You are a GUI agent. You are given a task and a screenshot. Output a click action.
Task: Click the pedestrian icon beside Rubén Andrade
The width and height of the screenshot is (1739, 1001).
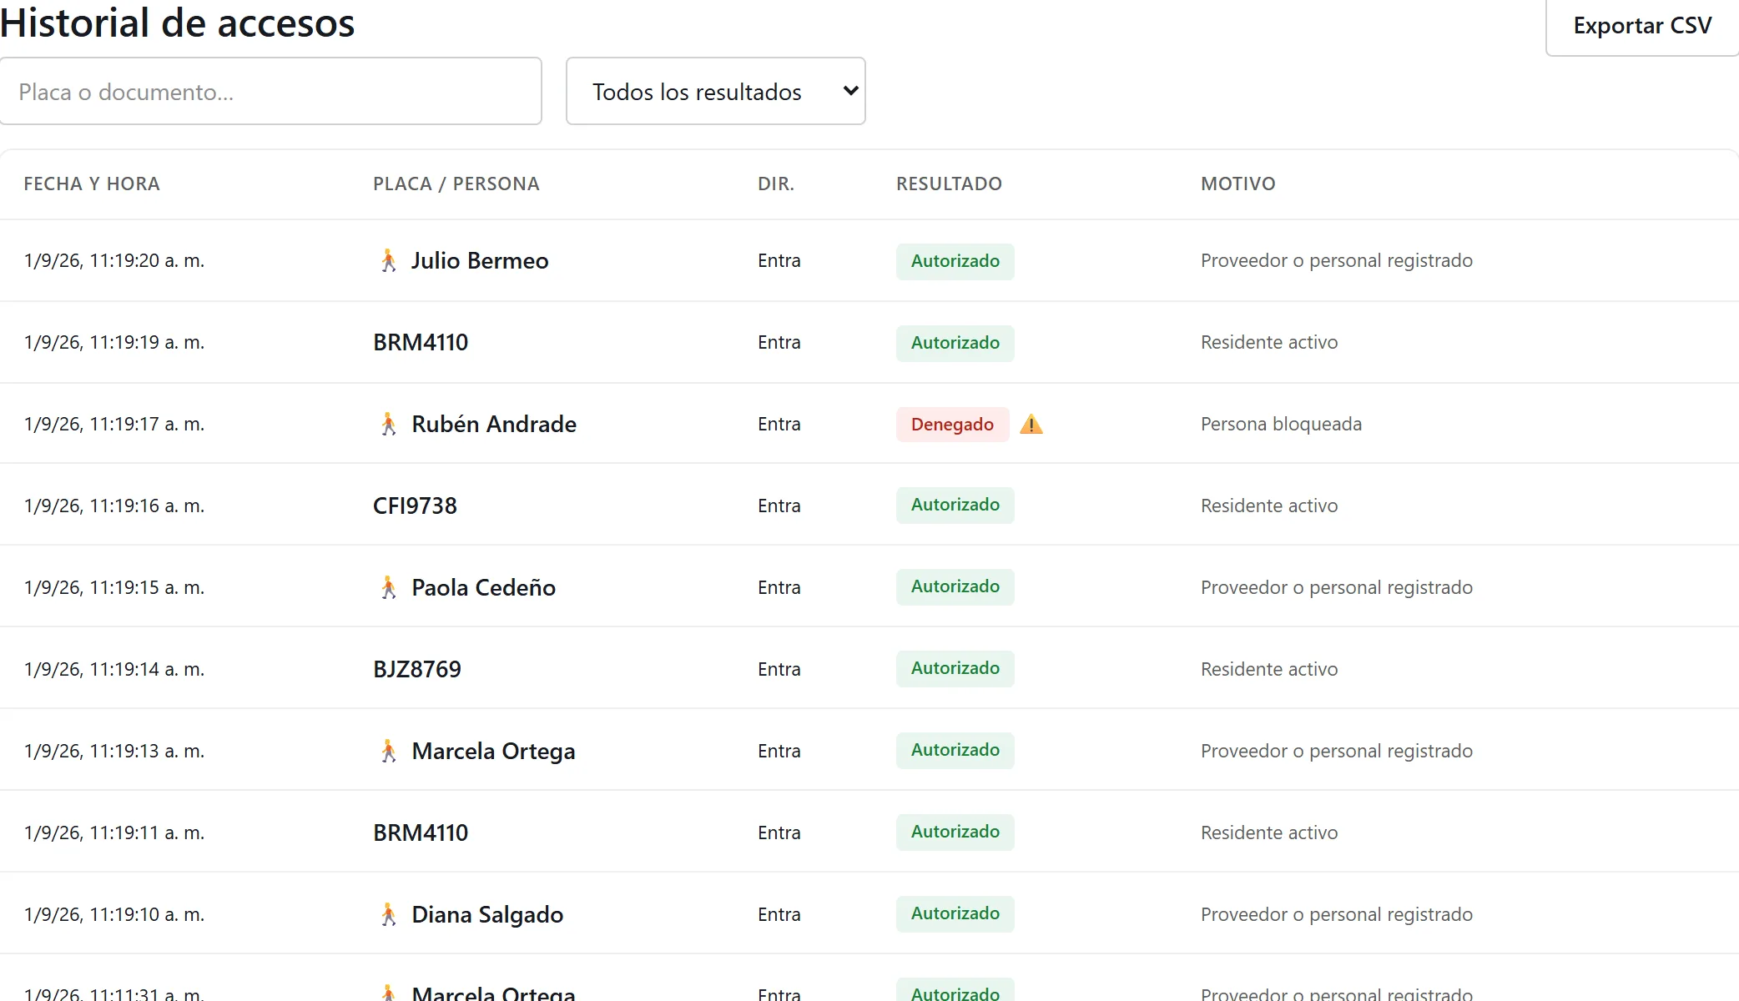[x=388, y=425]
